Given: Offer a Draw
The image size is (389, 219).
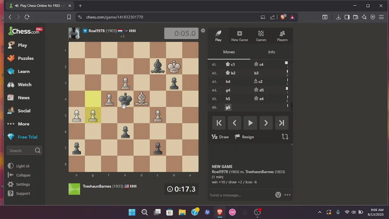Looking at the screenshot, I should 220,137.
